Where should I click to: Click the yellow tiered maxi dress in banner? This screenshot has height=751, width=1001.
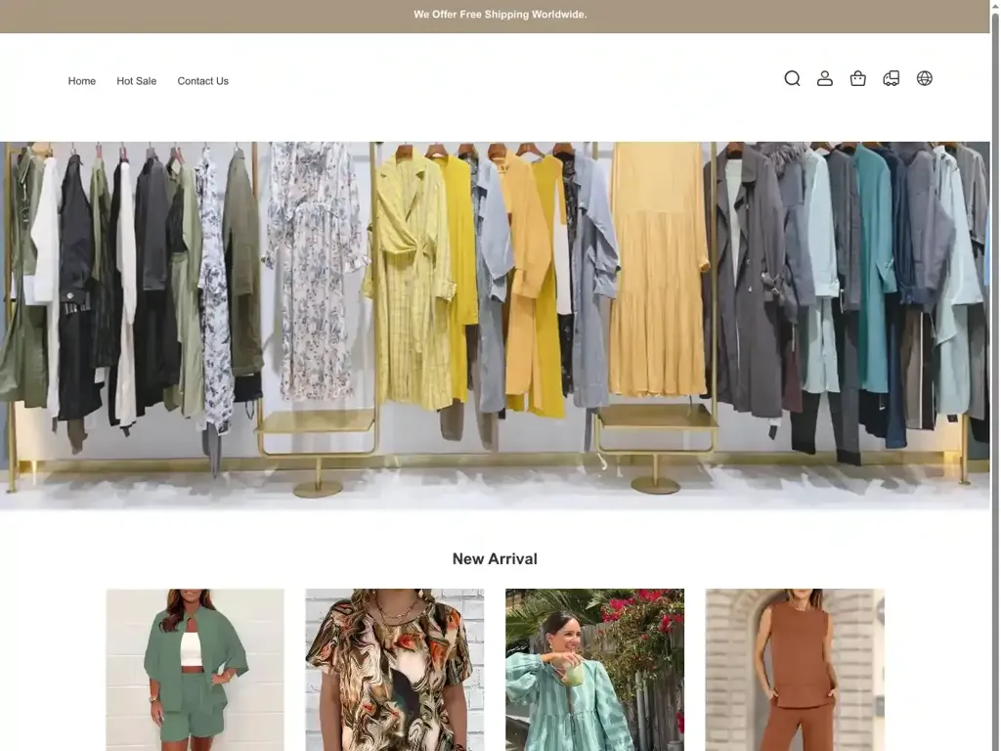pos(657,284)
